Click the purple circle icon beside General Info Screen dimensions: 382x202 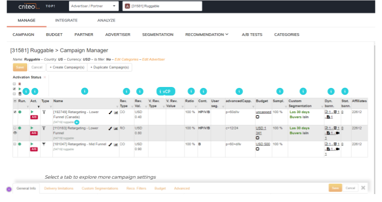9,189
